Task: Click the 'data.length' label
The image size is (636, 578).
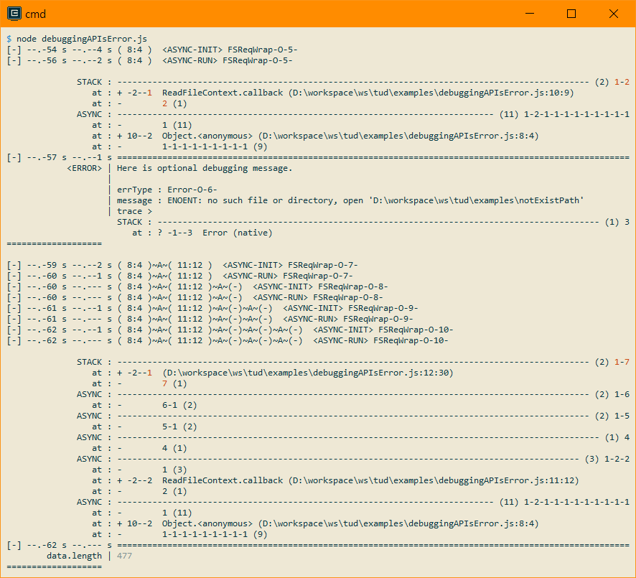Action: (74, 556)
